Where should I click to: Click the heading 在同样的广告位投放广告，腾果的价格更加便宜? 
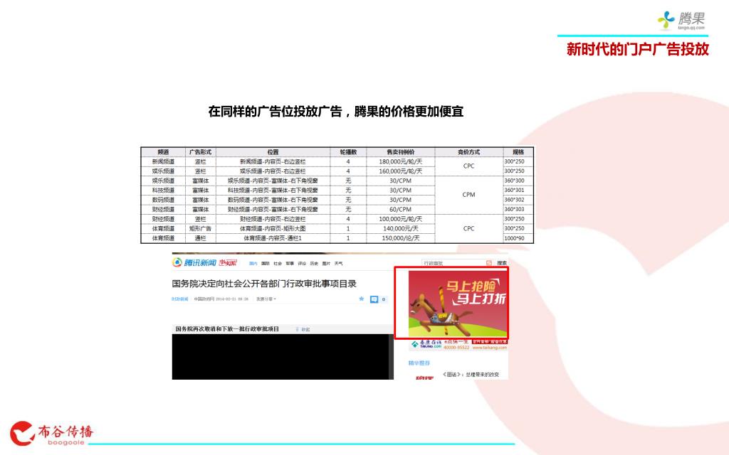(x=336, y=112)
